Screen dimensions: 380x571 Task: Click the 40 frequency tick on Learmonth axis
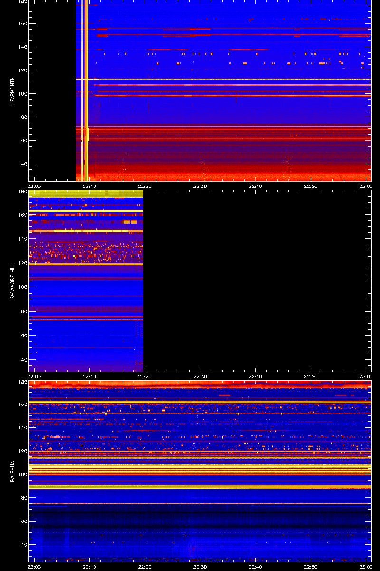pyautogui.click(x=24, y=164)
